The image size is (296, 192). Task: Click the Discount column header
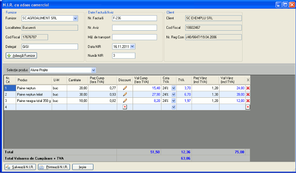click(x=125, y=80)
